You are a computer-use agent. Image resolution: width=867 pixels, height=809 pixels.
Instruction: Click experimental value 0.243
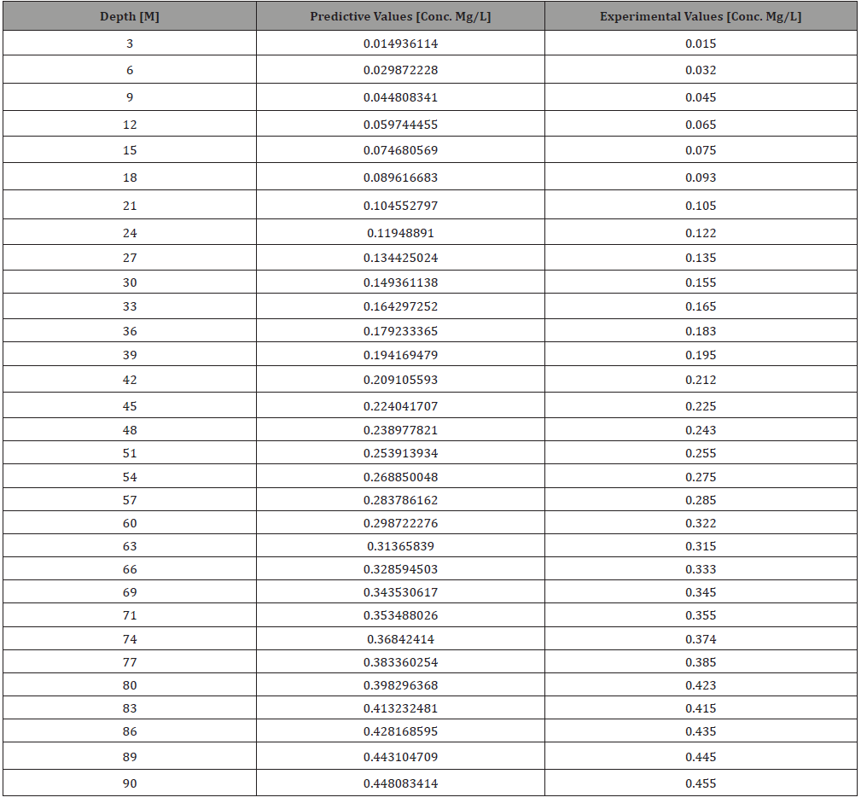pyautogui.click(x=701, y=430)
